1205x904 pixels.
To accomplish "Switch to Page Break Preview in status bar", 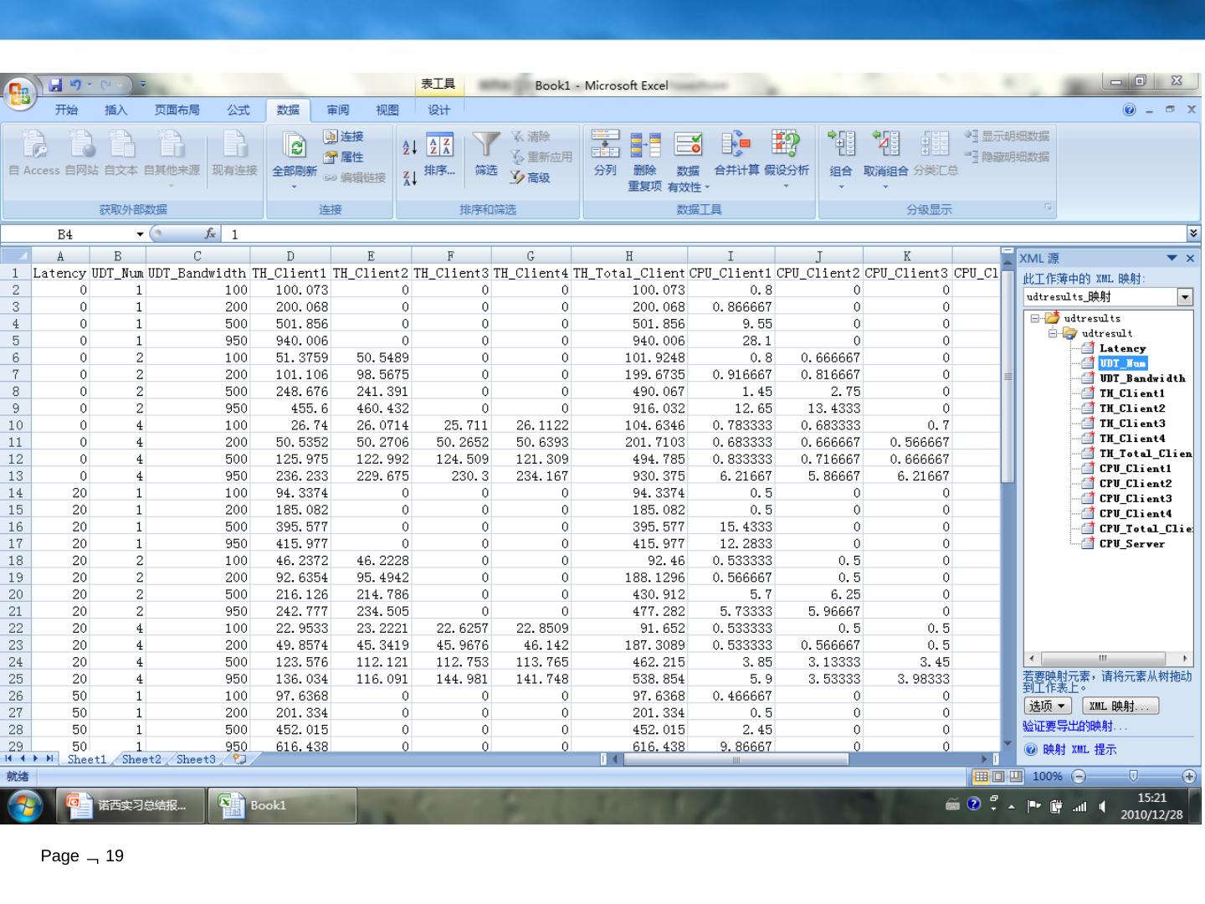I will coord(1015,776).
